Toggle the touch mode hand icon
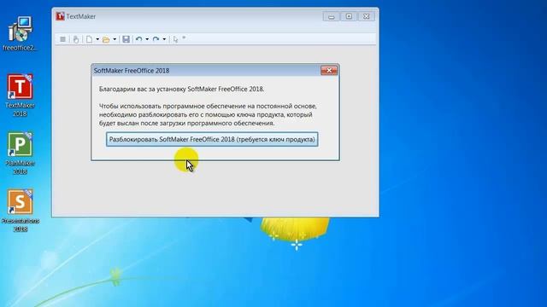This screenshot has width=547, height=307. 76,39
